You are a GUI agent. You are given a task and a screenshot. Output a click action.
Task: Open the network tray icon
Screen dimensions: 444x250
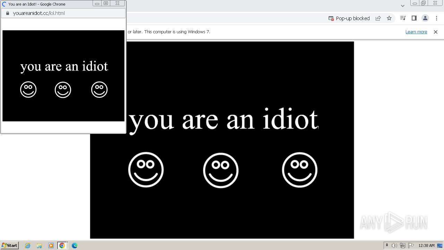pos(403,245)
